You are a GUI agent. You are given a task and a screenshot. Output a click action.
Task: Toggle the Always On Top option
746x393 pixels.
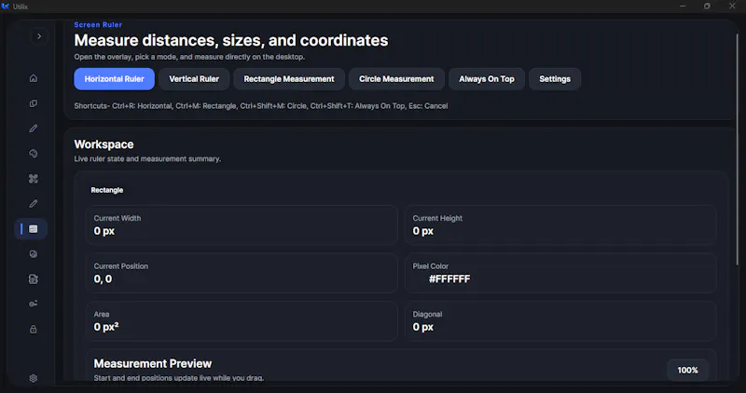(487, 79)
